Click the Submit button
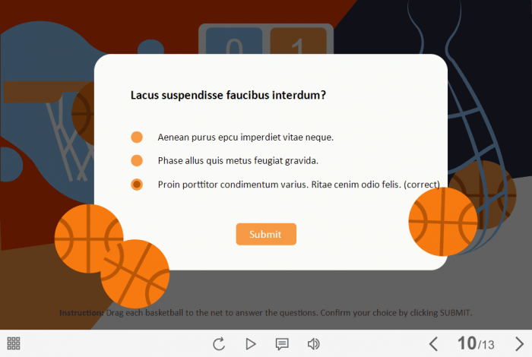The width and height of the screenshot is (532, 357). tap(266, 234)
